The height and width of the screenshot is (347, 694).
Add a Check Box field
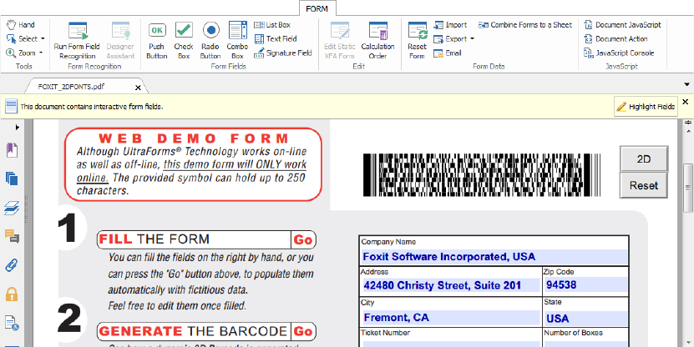[x=184, y=40]
